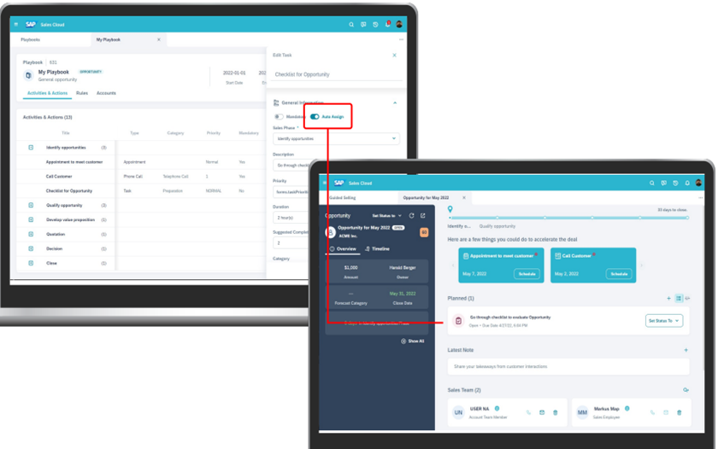The height and width of the screenshot is (449, 718).
Task: Add a Latest Note with plus icon
Action: (686, 350)
